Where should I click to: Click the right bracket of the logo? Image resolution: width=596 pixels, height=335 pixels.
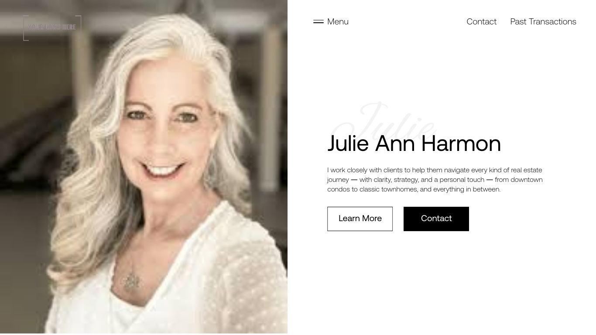click(x=79, y=28)
